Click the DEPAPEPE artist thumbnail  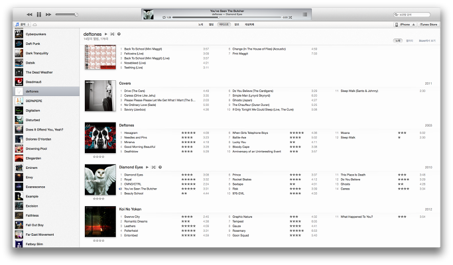coord(19,101)
